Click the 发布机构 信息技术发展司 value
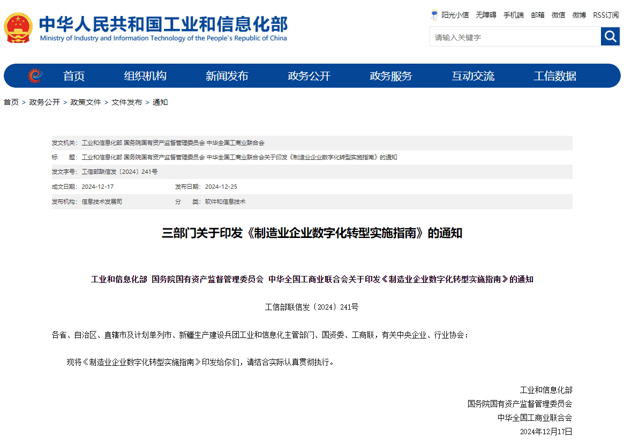 102,202
